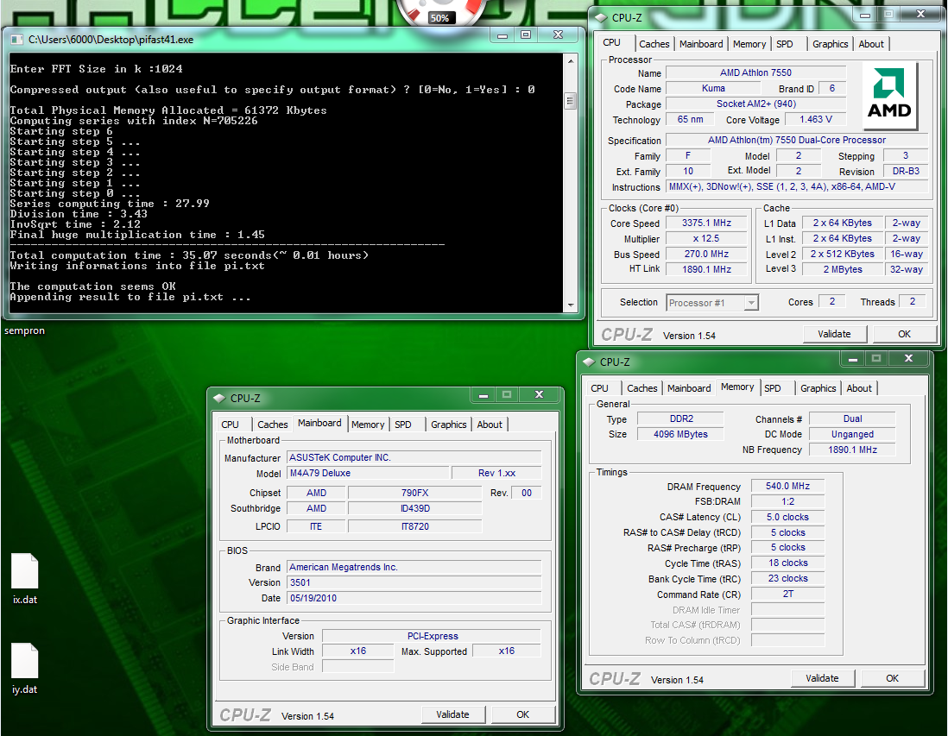The height and width of the screenshot is (736, 948).
Task: Close the Mainboard CPU-Z window
Action: pyautogui.click(x=540, y=394)
